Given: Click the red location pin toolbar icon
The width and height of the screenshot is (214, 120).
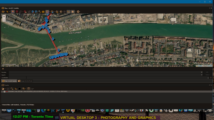Looking at the screenshot, I should pos(17,11).
